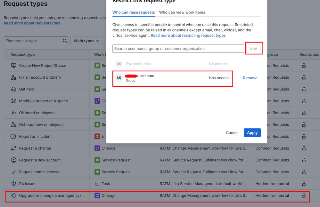
Task: Click the restriction lock for Offboard employees
Action: pos(304,113)
